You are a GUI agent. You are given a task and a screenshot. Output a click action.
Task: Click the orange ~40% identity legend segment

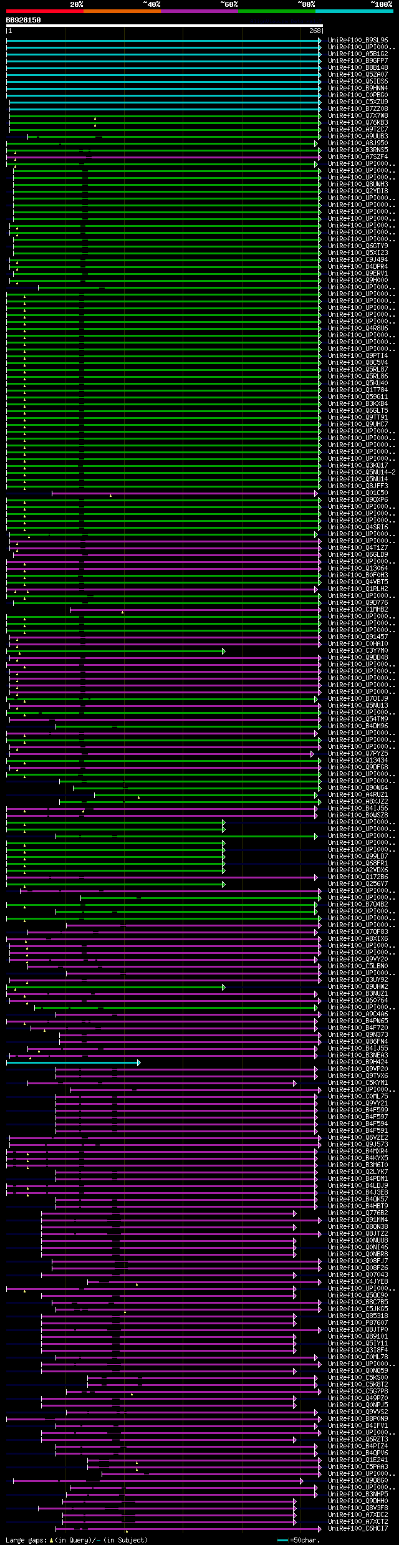coord(122,11)
